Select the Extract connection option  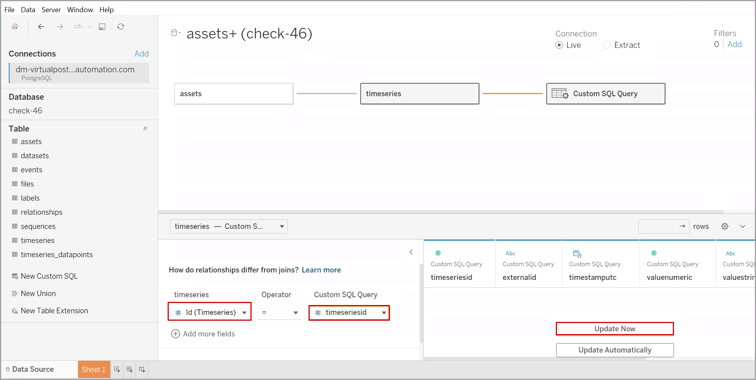(x=607, y=45)
